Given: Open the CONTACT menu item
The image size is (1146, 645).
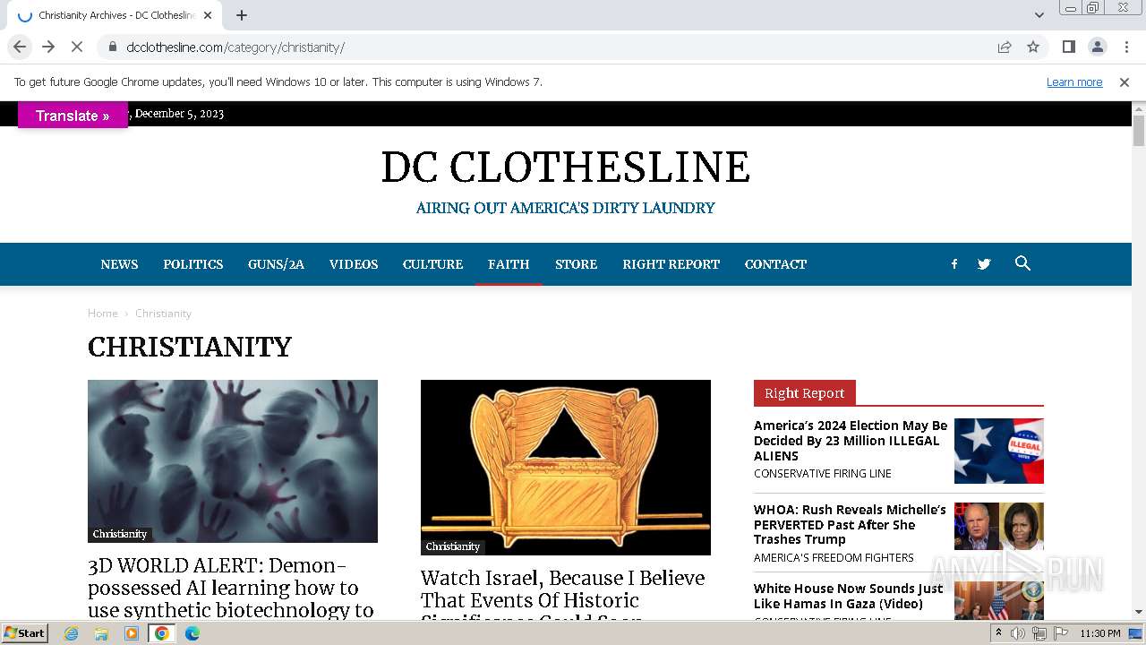Looking at the screenshot, I should [775, 264].
